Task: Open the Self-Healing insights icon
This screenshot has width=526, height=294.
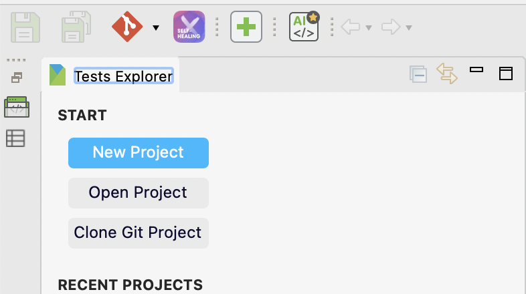Action: (189, 27)
